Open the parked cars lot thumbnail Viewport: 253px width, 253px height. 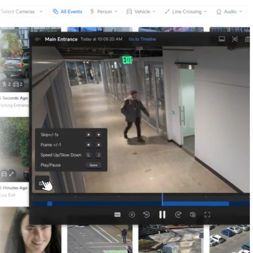(x=230, y=239)
